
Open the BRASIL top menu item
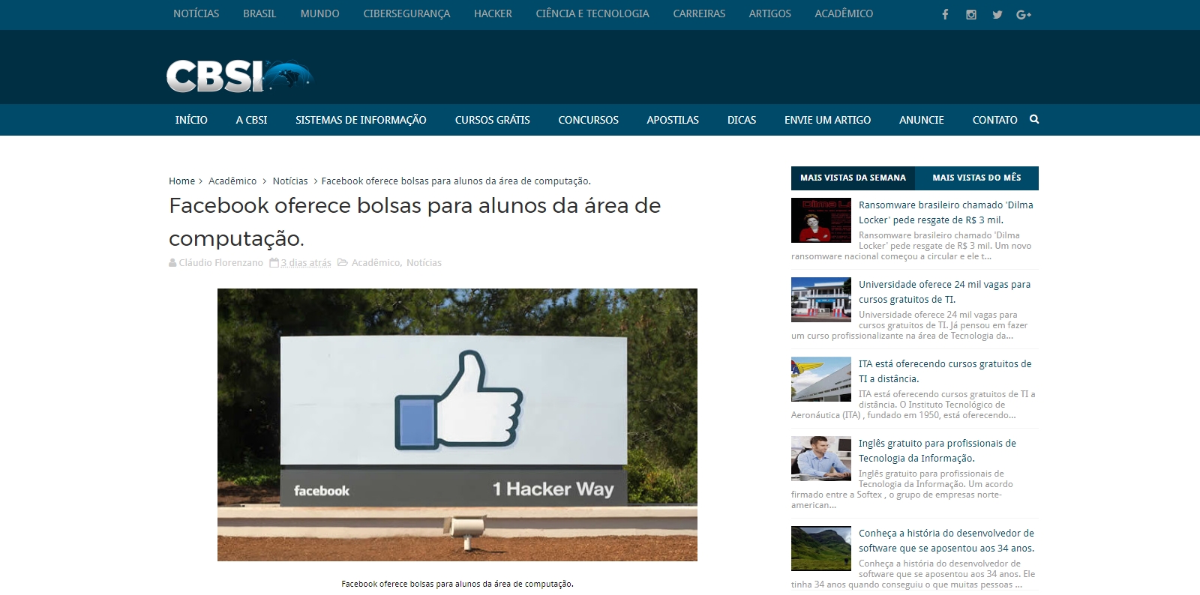259,13
